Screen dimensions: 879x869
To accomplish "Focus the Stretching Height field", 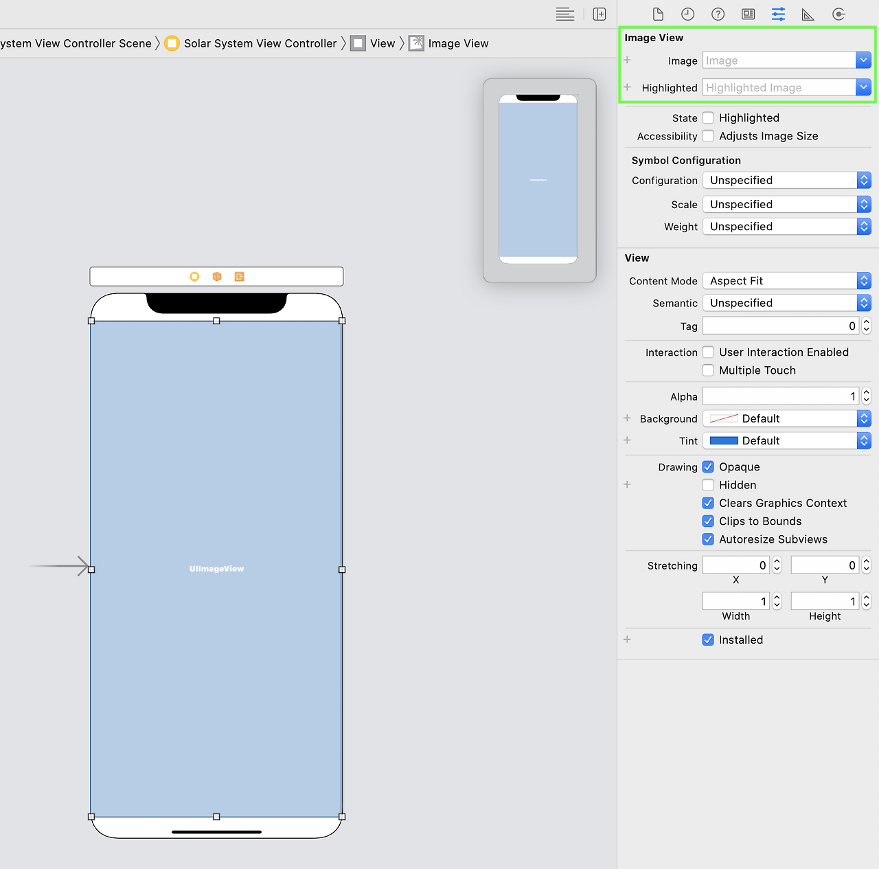I will (825, 601).
